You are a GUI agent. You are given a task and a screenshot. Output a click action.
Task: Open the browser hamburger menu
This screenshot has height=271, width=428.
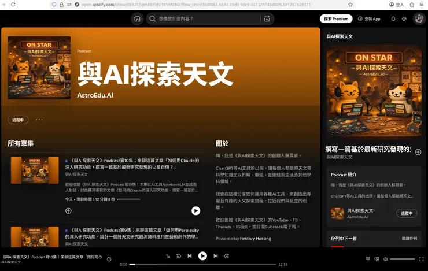(422, 5)
